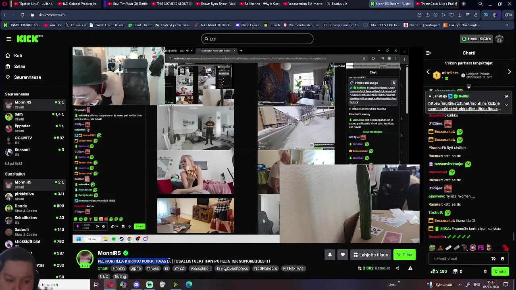Select pirkkislive in recommended channels
This screenshot has width=516, height=290.
coord(34,196)
